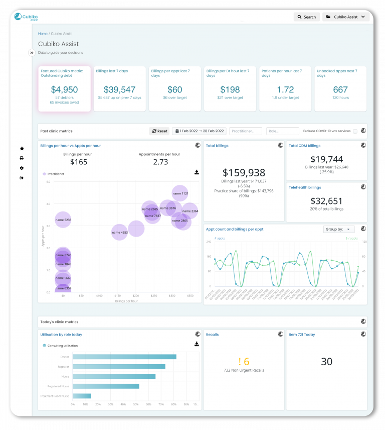
Task: Click the Registered Nurse utilisation bar
Action: click(x=106, y=386)
